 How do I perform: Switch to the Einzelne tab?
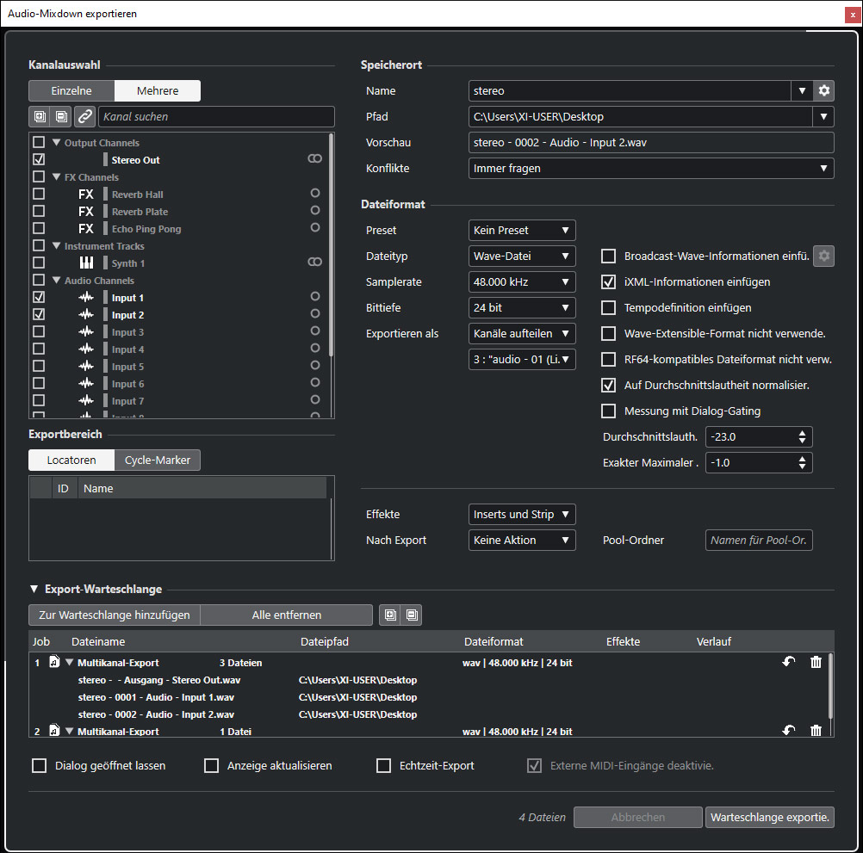71,91
